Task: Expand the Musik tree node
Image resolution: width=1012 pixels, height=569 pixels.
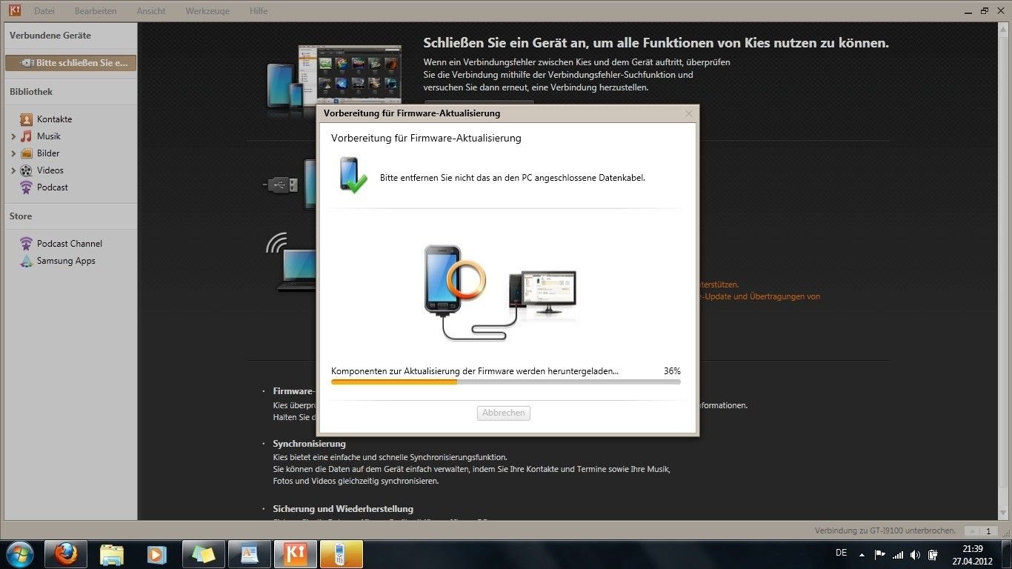Action: 13,136
